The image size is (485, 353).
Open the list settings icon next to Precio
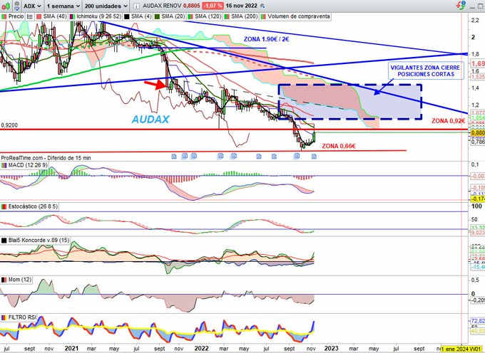30,16
